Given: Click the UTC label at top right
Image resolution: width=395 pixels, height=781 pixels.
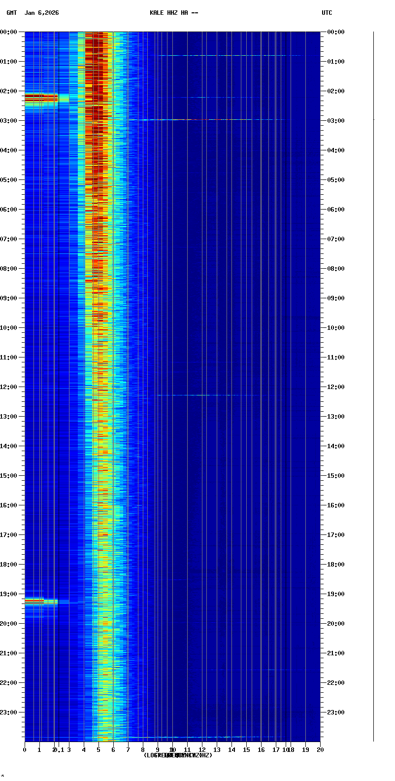Looking at the screenshot, I should (327, 13).
